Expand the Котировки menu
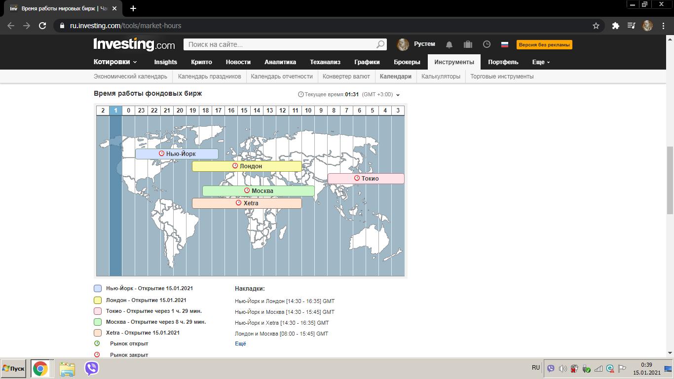 pos(115,62)
